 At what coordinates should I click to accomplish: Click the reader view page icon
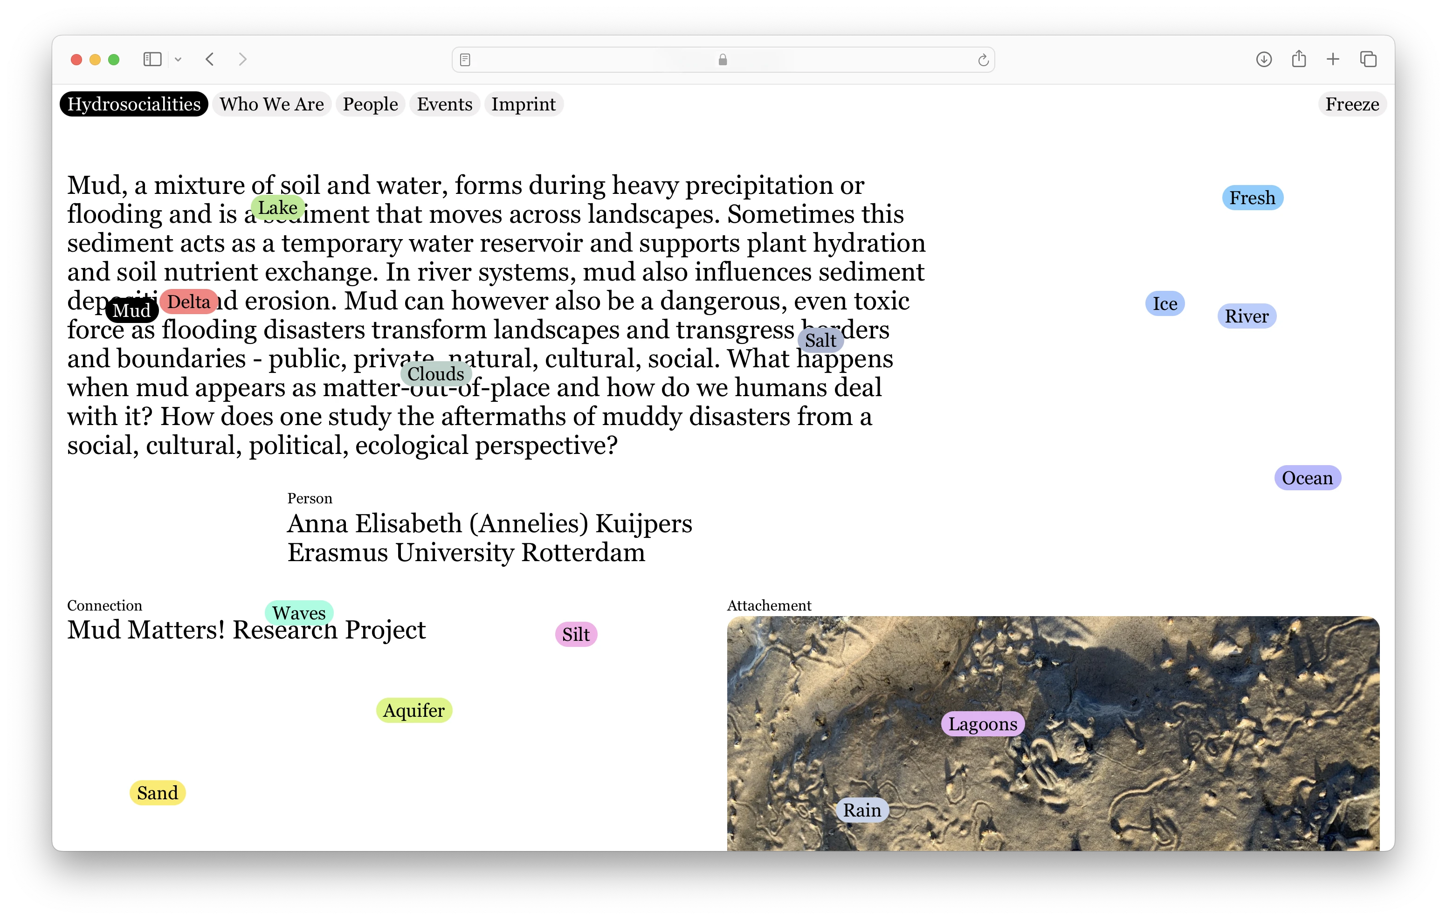464,60
